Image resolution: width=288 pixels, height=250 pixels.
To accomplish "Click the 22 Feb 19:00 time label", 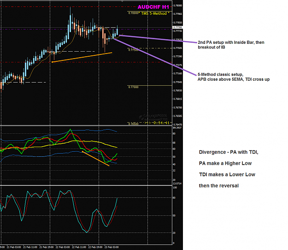I will [x=95, y=247].
